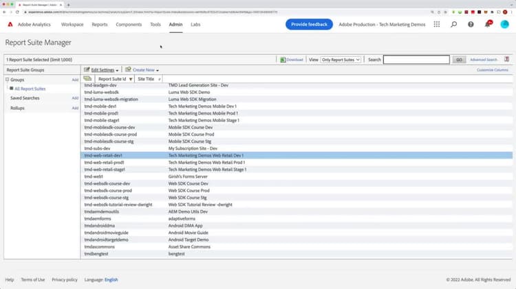Click the Mobile SDK Course Prod title
Image resolution: width=516 pixels, height=289 pixels.
tap(191, 135)
